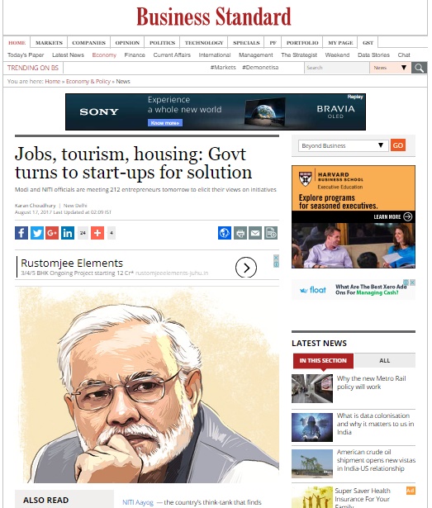The image size is (432, 508).
Task: Click into the Search text field
Action: (337, 68)
